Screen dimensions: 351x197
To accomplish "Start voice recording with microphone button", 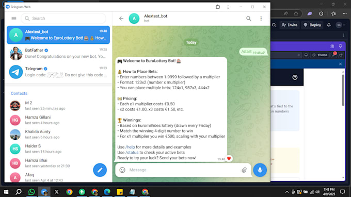I will coord(260,170).
